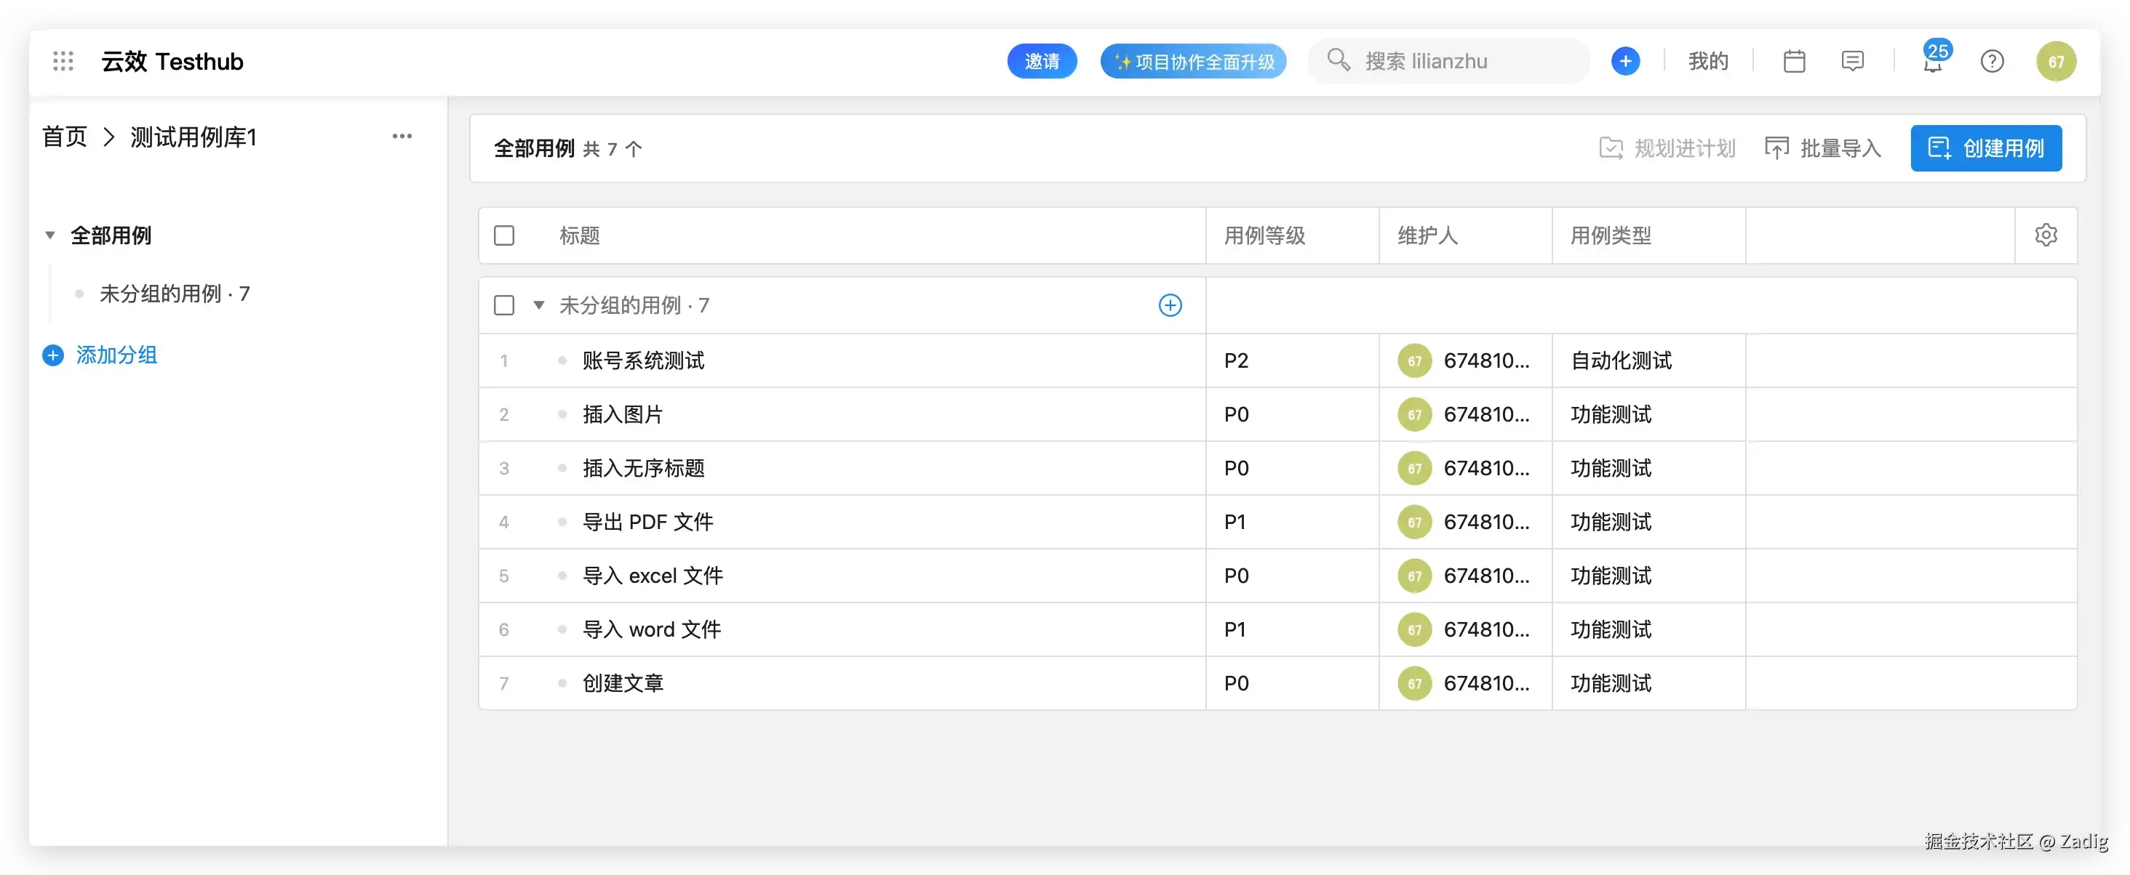Click 测试用例库1 breadcrumb
The width and height of the screenshot is (2130, 875).
click(x=194, y=137)
